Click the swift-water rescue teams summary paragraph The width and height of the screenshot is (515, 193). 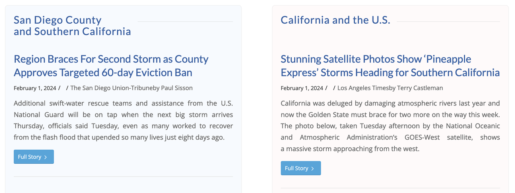click(x=123, y=120)
